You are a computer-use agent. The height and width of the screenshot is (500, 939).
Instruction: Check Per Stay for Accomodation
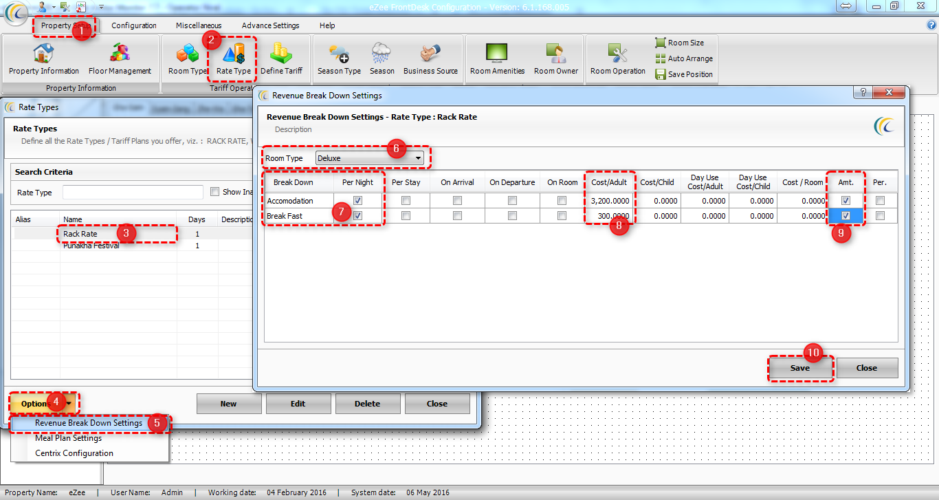tap(406, 201)
